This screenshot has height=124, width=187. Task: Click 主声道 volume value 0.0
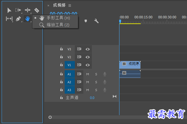[92, 98]
